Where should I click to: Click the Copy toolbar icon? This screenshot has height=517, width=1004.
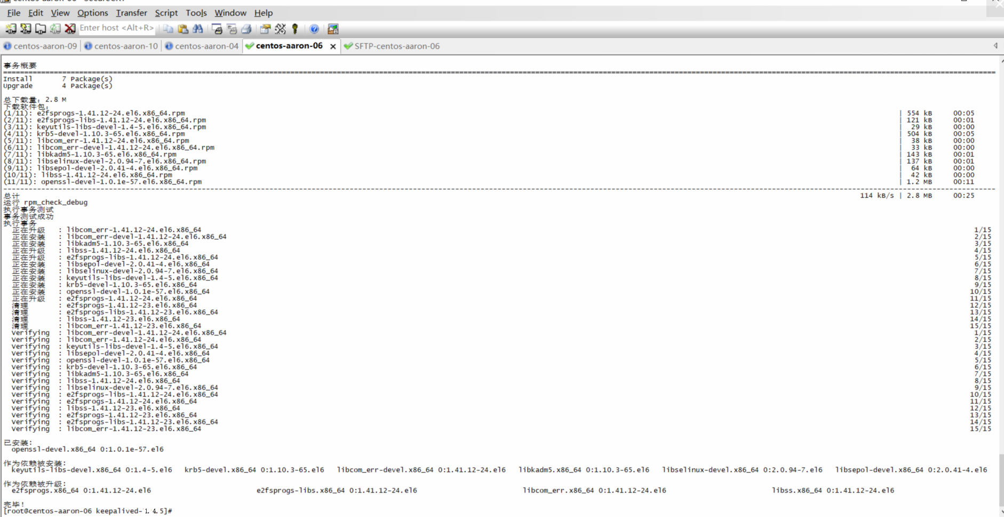[168, 29]
